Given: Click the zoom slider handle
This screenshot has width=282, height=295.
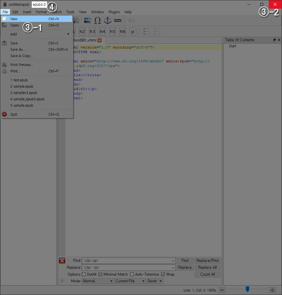Looking at the screenshot, I should (x=247, y=289).
